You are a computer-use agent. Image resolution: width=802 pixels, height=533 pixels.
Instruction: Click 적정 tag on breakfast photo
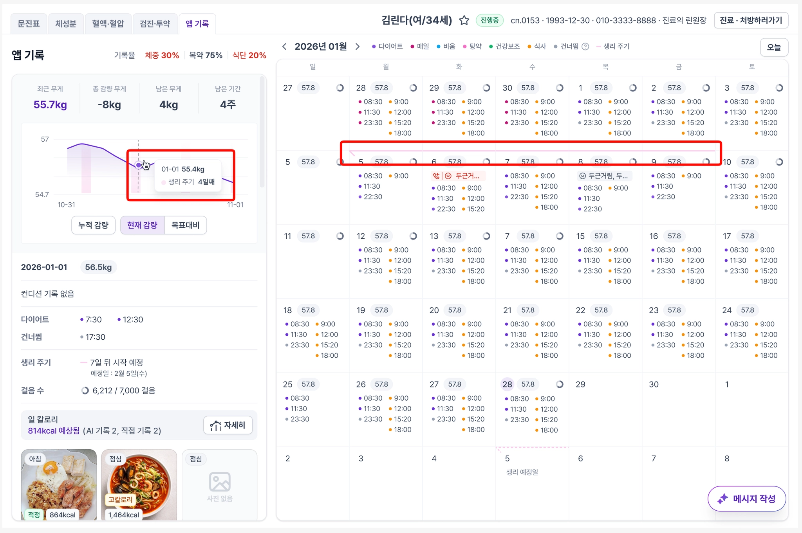[x=34, y=515]
